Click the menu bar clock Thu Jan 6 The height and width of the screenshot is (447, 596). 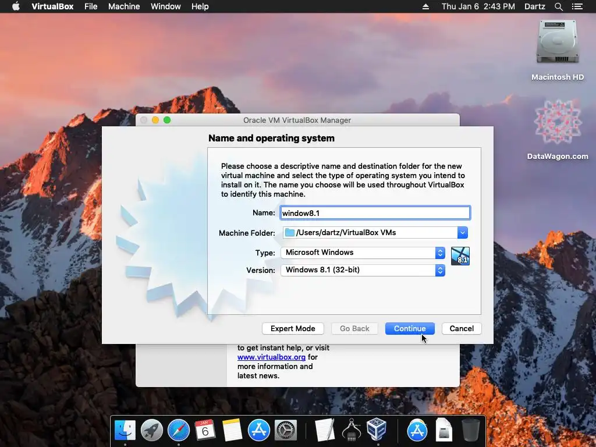pos(478,6)
